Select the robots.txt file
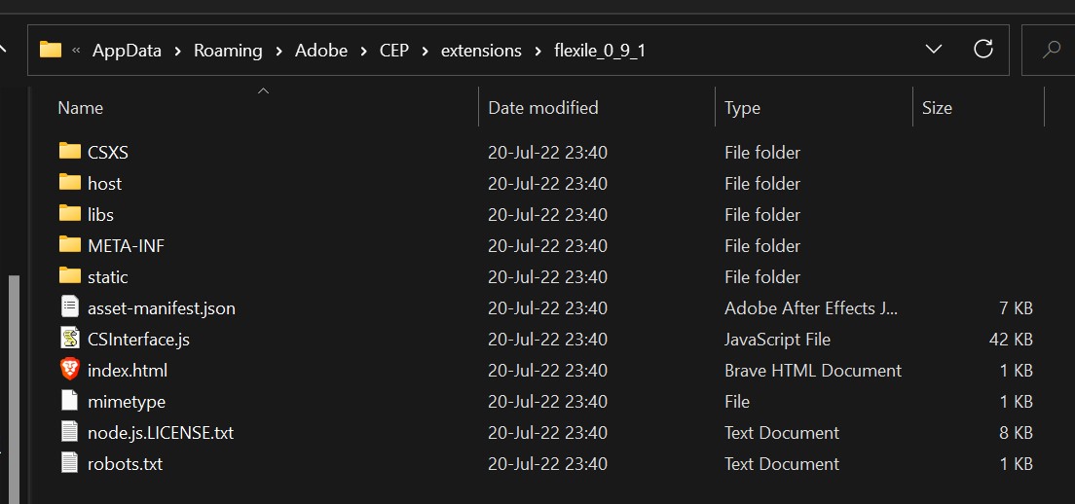 click(125, 463)
